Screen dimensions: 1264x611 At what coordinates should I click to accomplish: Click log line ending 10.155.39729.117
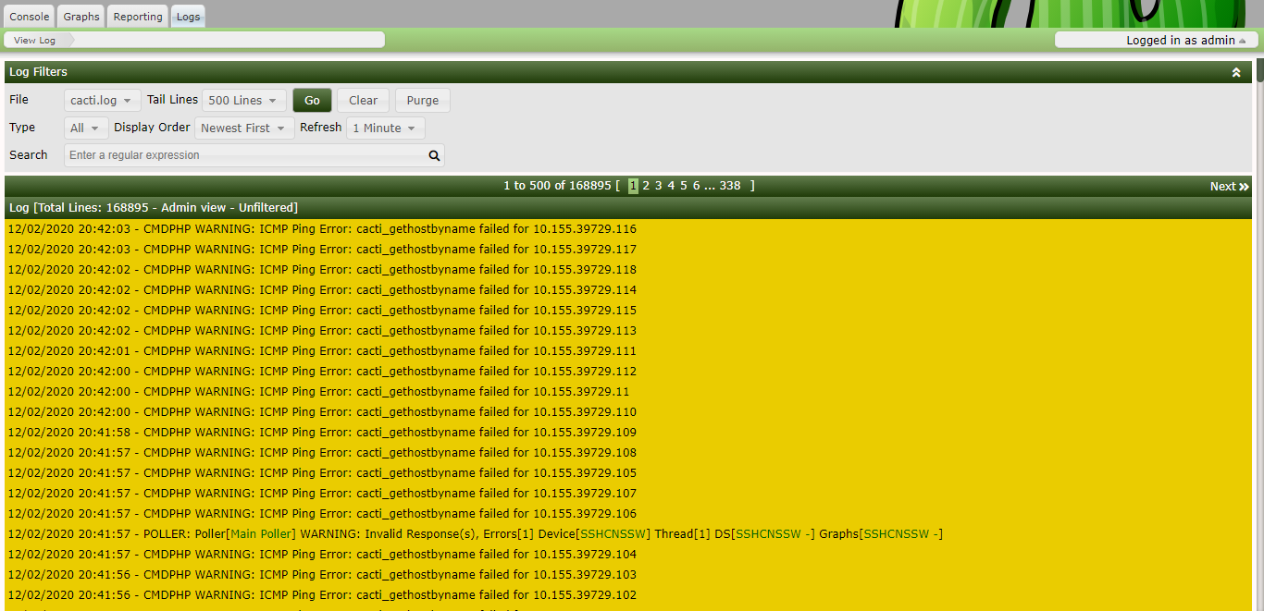[x=322, y=250]
